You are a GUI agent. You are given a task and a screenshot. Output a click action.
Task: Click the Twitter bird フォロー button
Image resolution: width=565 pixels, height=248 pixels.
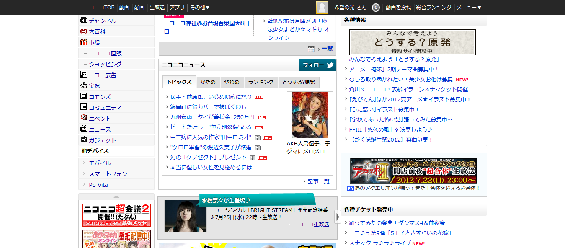tap(317, 65)
